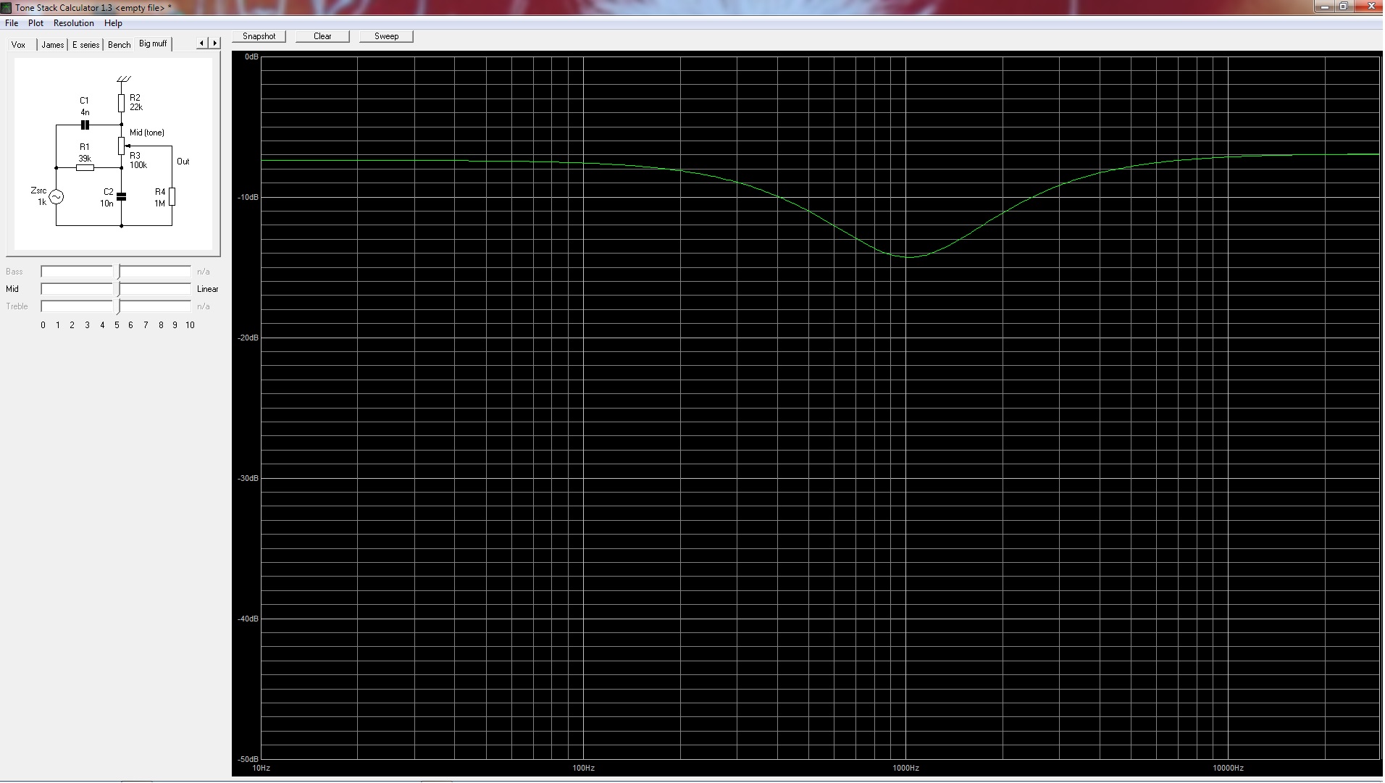This screenshot has width=1385, height=783.
Task: Switch to the Bench tab
Action: tap(120, 45)
